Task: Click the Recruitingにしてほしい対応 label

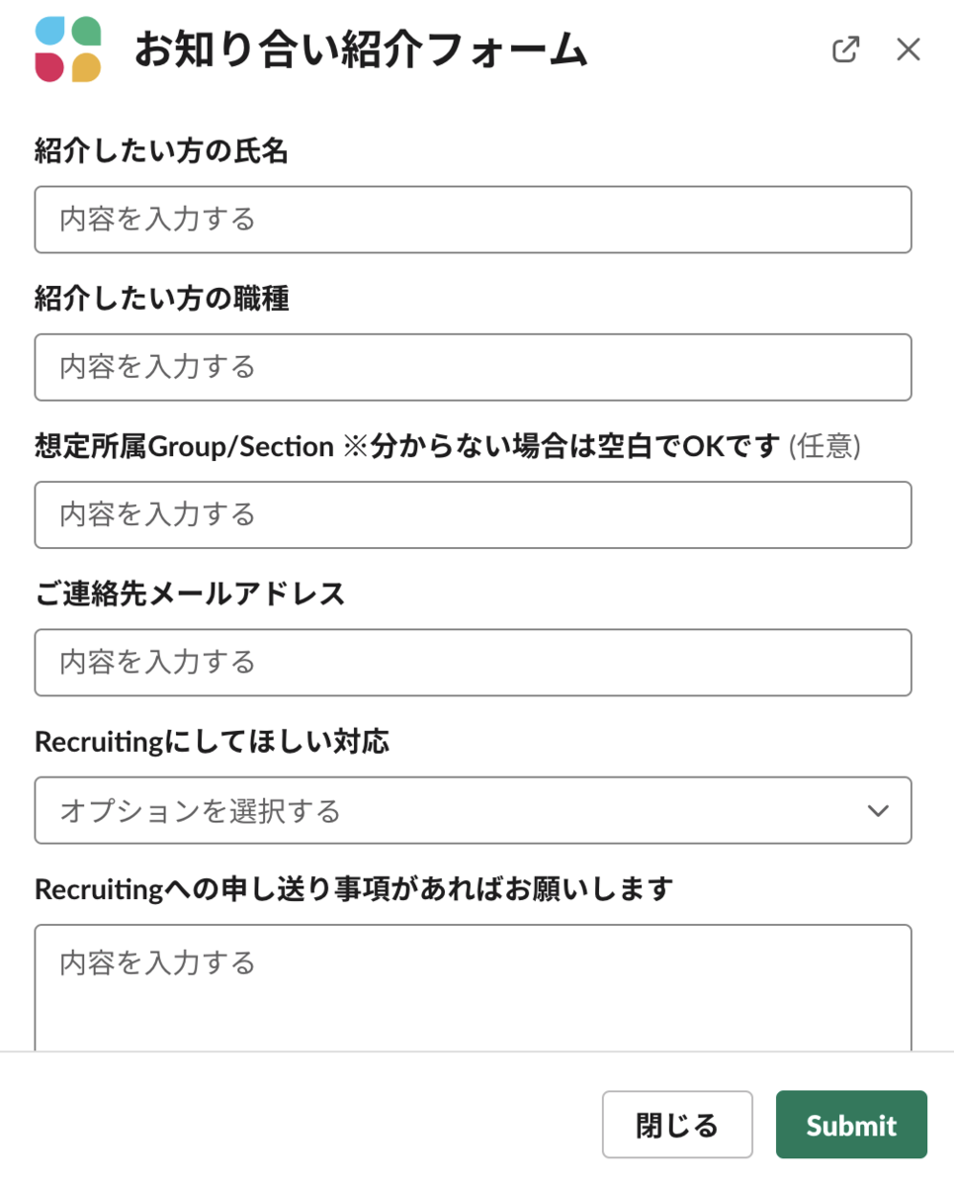Action: pyautogui.click(x=212, y=742)
